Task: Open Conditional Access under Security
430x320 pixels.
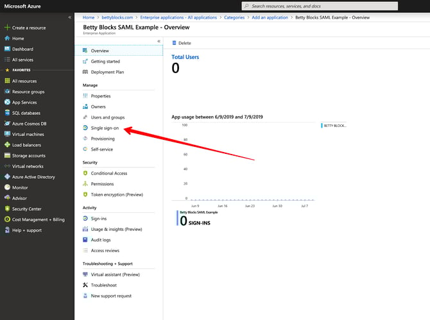Action: (x=108, y=173)
